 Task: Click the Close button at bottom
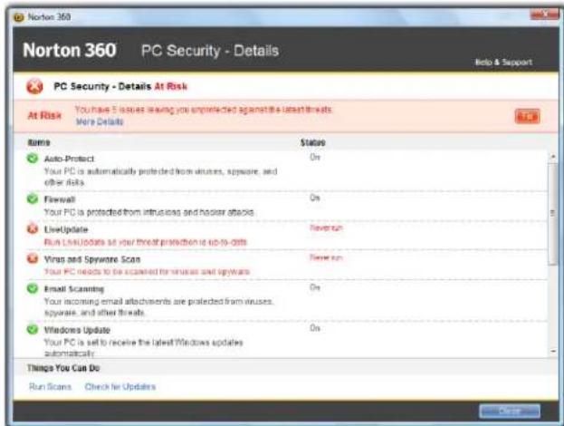click(x=510, y=411)
